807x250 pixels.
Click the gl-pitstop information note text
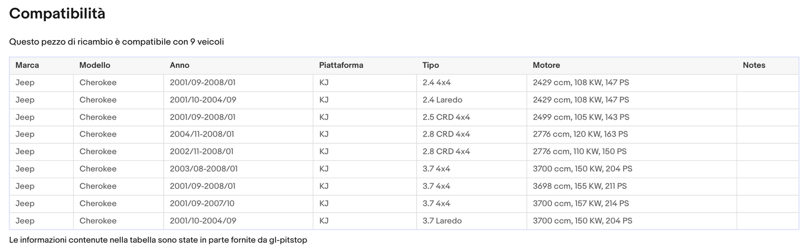(x=158, y=240)
